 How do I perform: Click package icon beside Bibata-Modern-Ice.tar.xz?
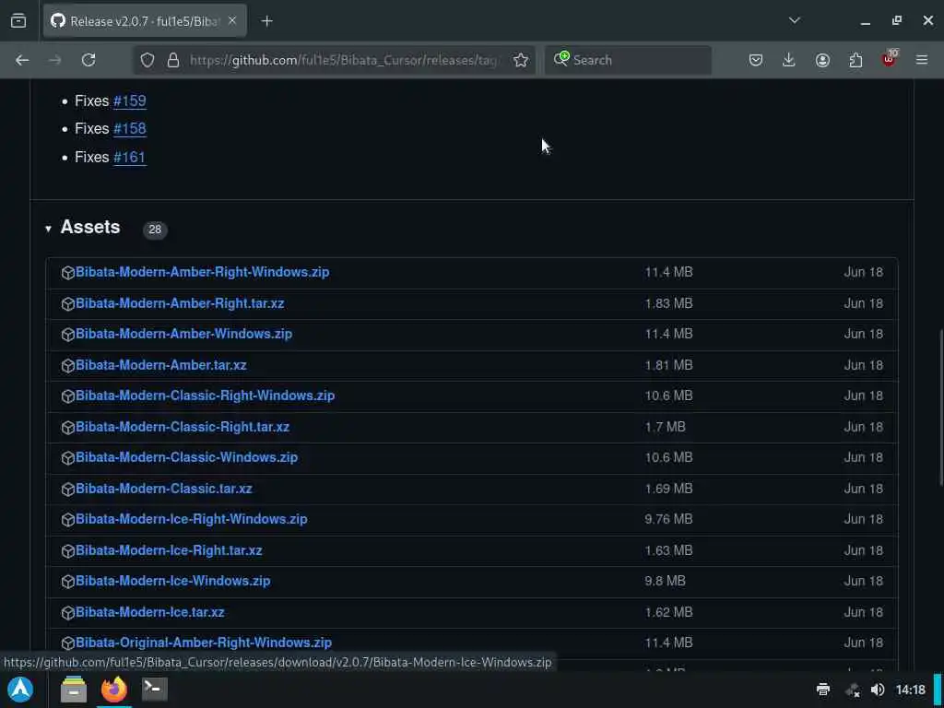(68, 612)
